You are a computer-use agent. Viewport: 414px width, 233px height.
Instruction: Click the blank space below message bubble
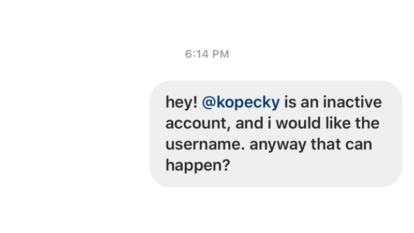pos(276,210)
